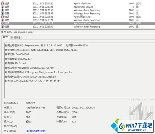The width and height of the screenshot is (155, 134).
Task: Click info icon of Joulemeter Service row
Action: click(x=2, y=7)
